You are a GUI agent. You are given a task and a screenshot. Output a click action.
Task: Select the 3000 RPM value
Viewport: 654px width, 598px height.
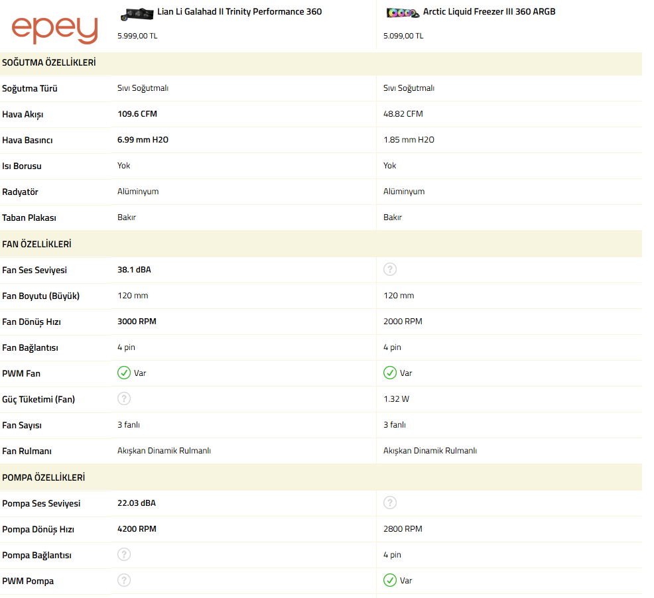point(137,322)
